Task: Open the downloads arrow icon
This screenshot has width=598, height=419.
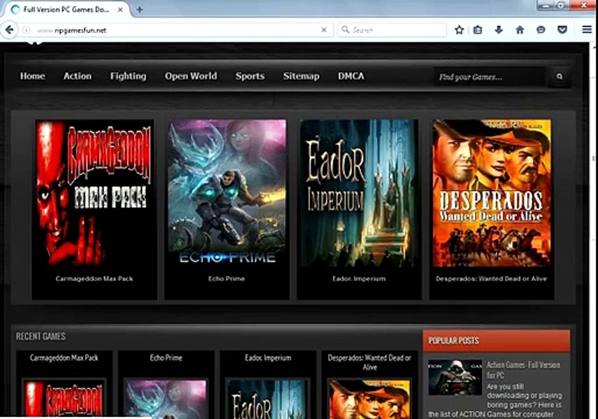Action: pos(499,30)
